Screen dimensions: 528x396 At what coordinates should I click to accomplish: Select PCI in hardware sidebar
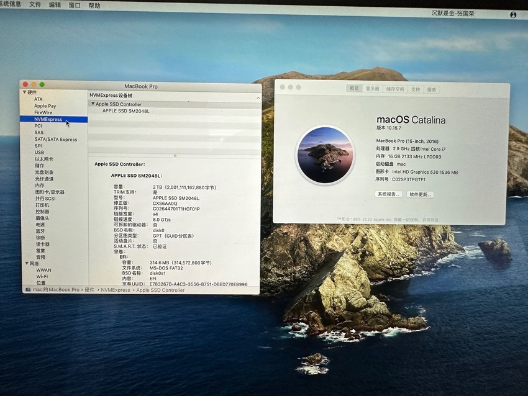click(x=38, y=125)
